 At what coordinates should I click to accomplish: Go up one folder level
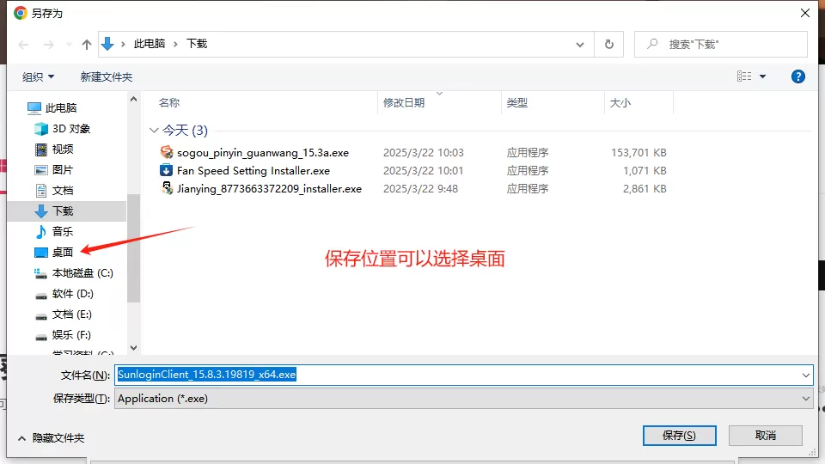(87, 45)
